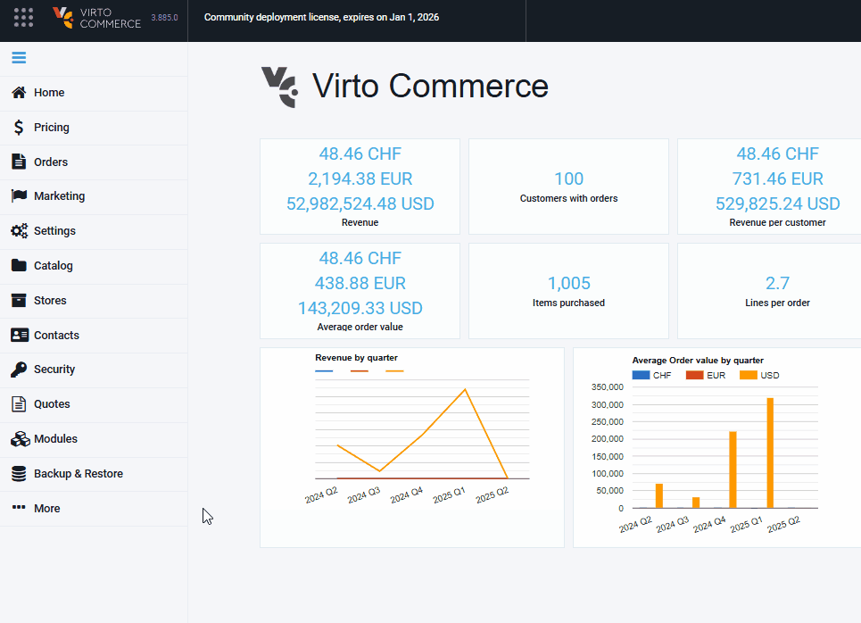Click the Catalog folder icon
The height and width of the screenshot is (623, 861).
pyautogui.click(x=19, y=266)
